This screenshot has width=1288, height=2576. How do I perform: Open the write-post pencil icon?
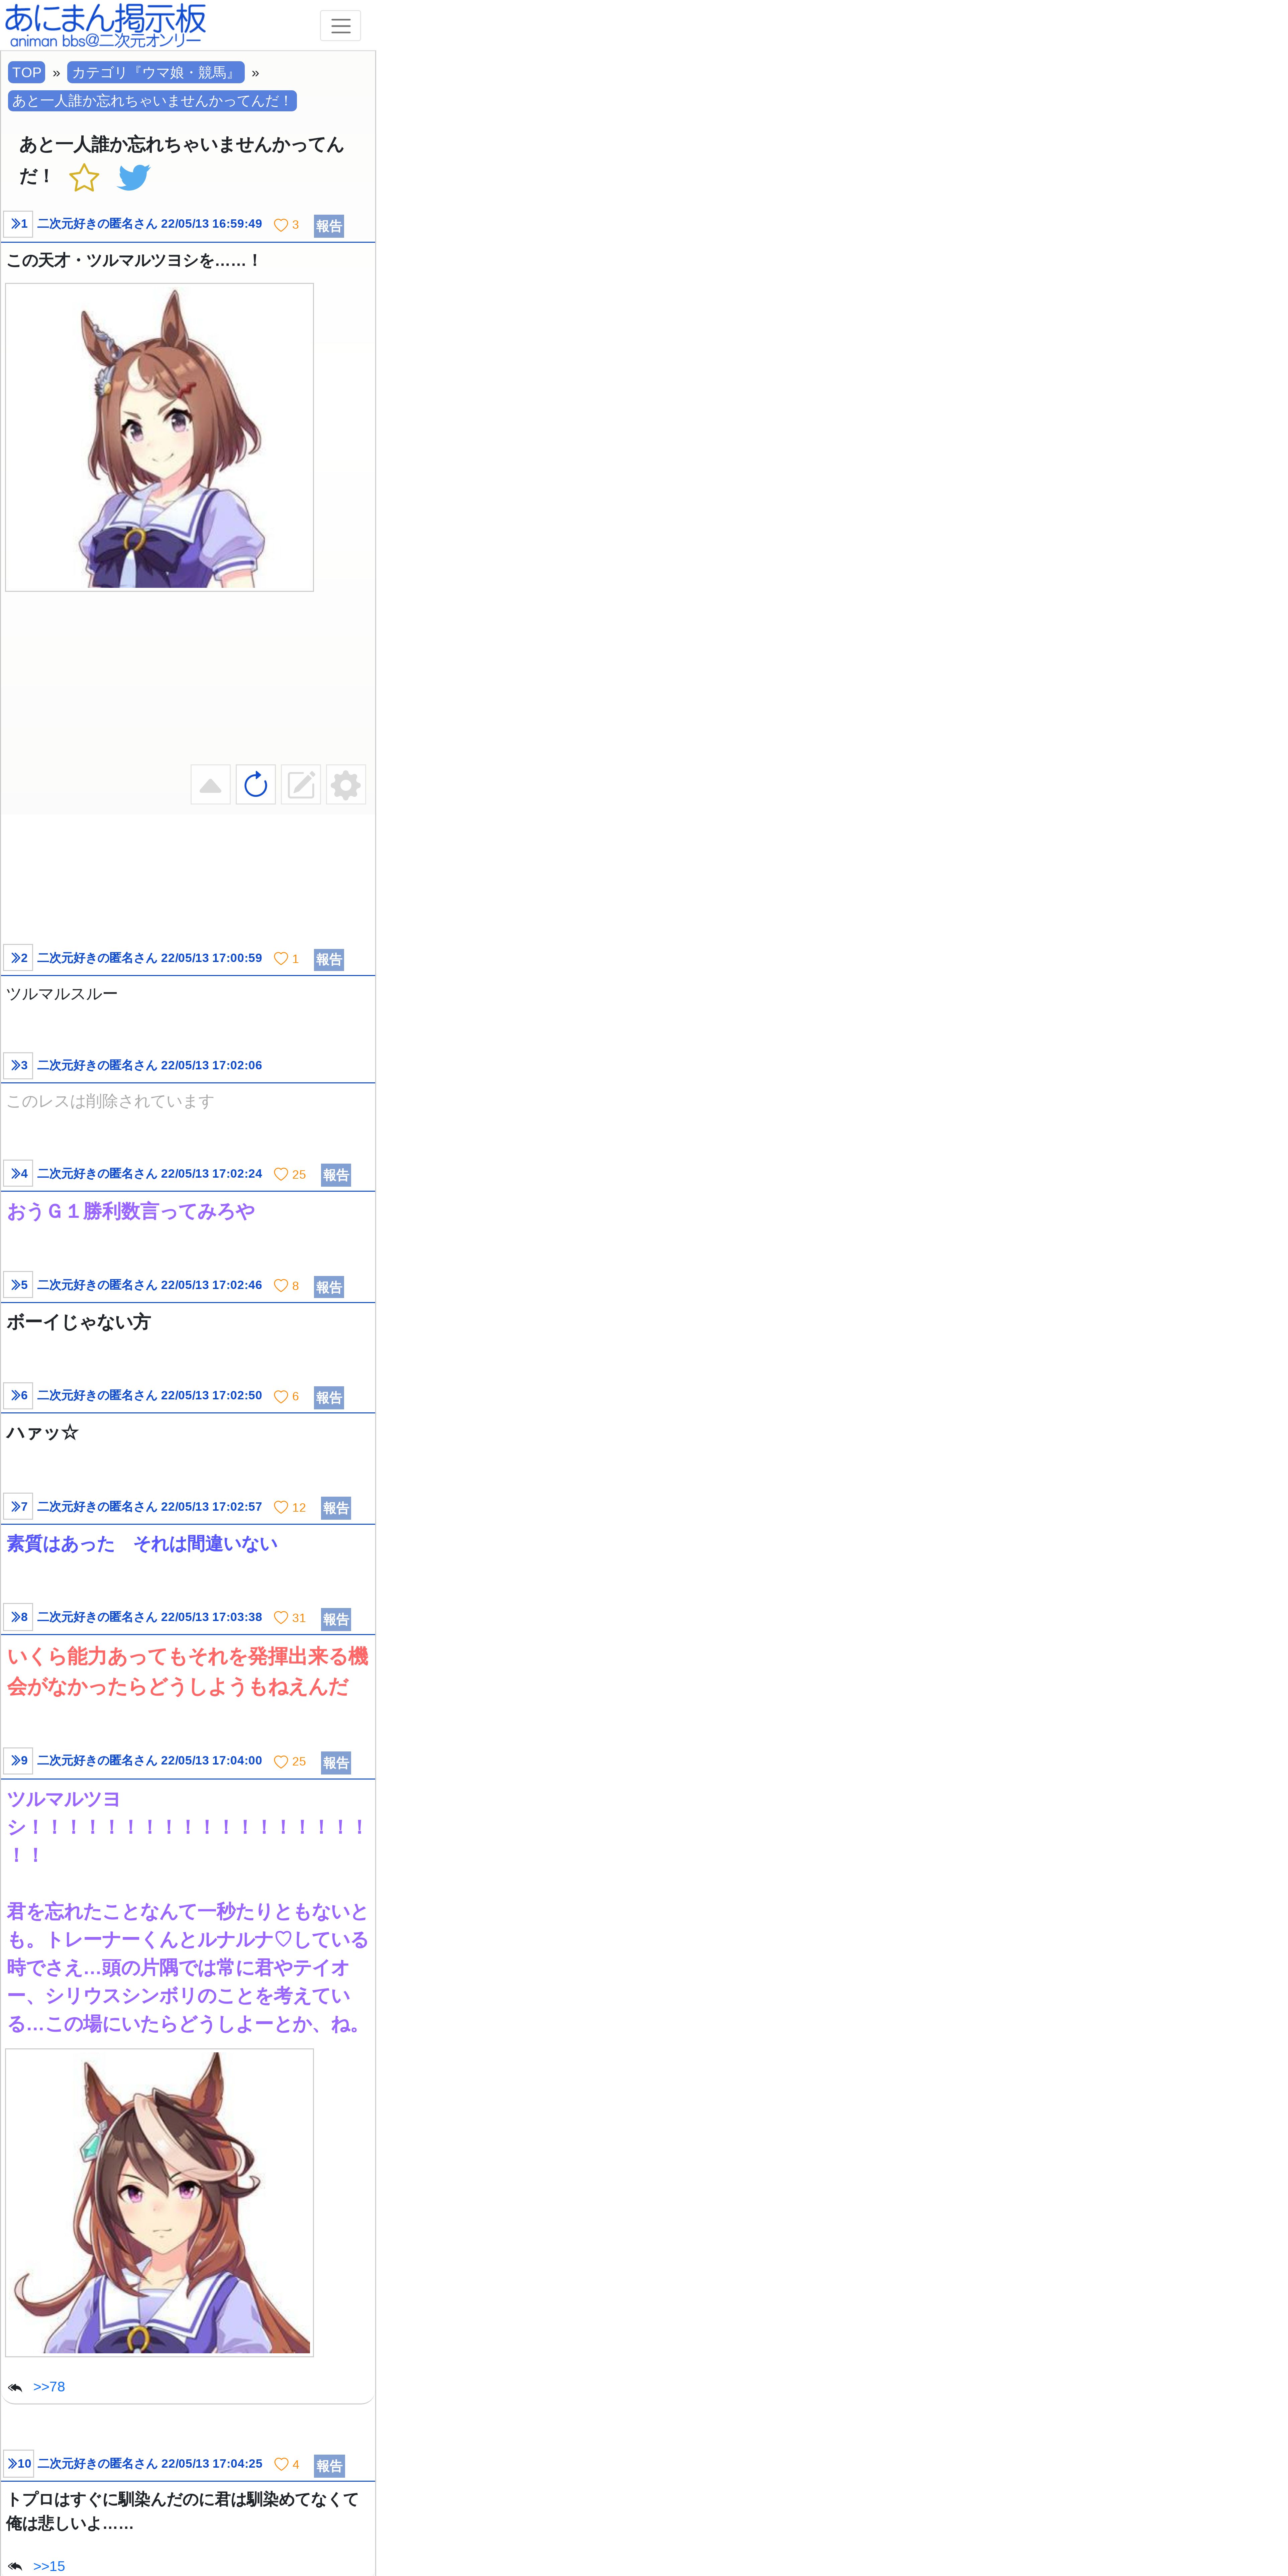301,785
